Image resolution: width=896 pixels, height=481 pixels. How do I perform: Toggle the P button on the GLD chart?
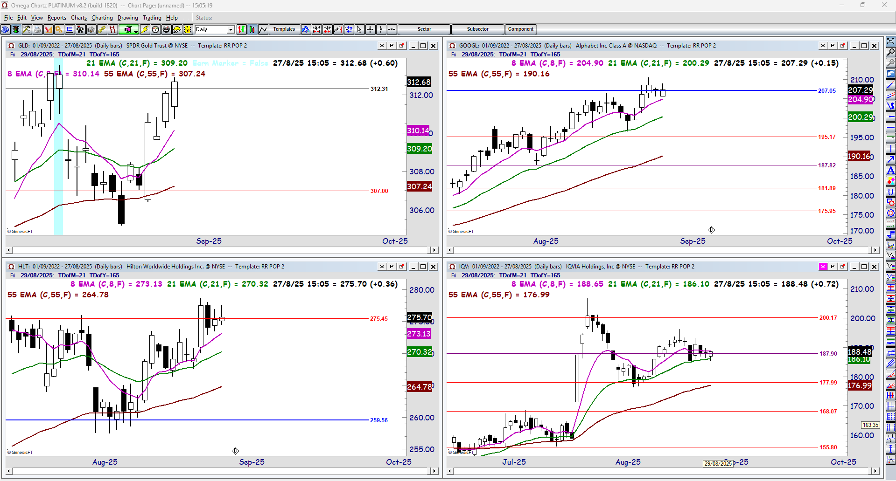click(x=392, y=46)
